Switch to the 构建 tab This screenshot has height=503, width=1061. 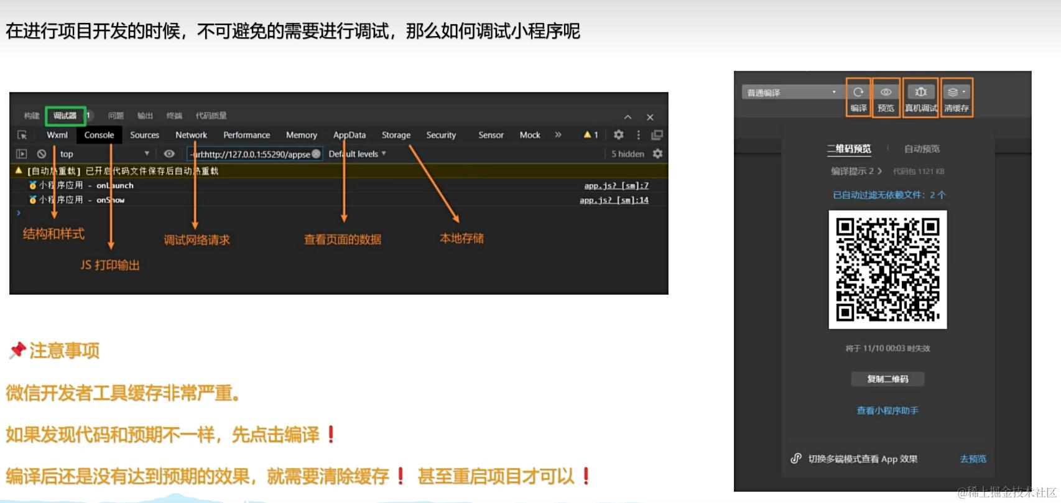click(x=32, y=116)
